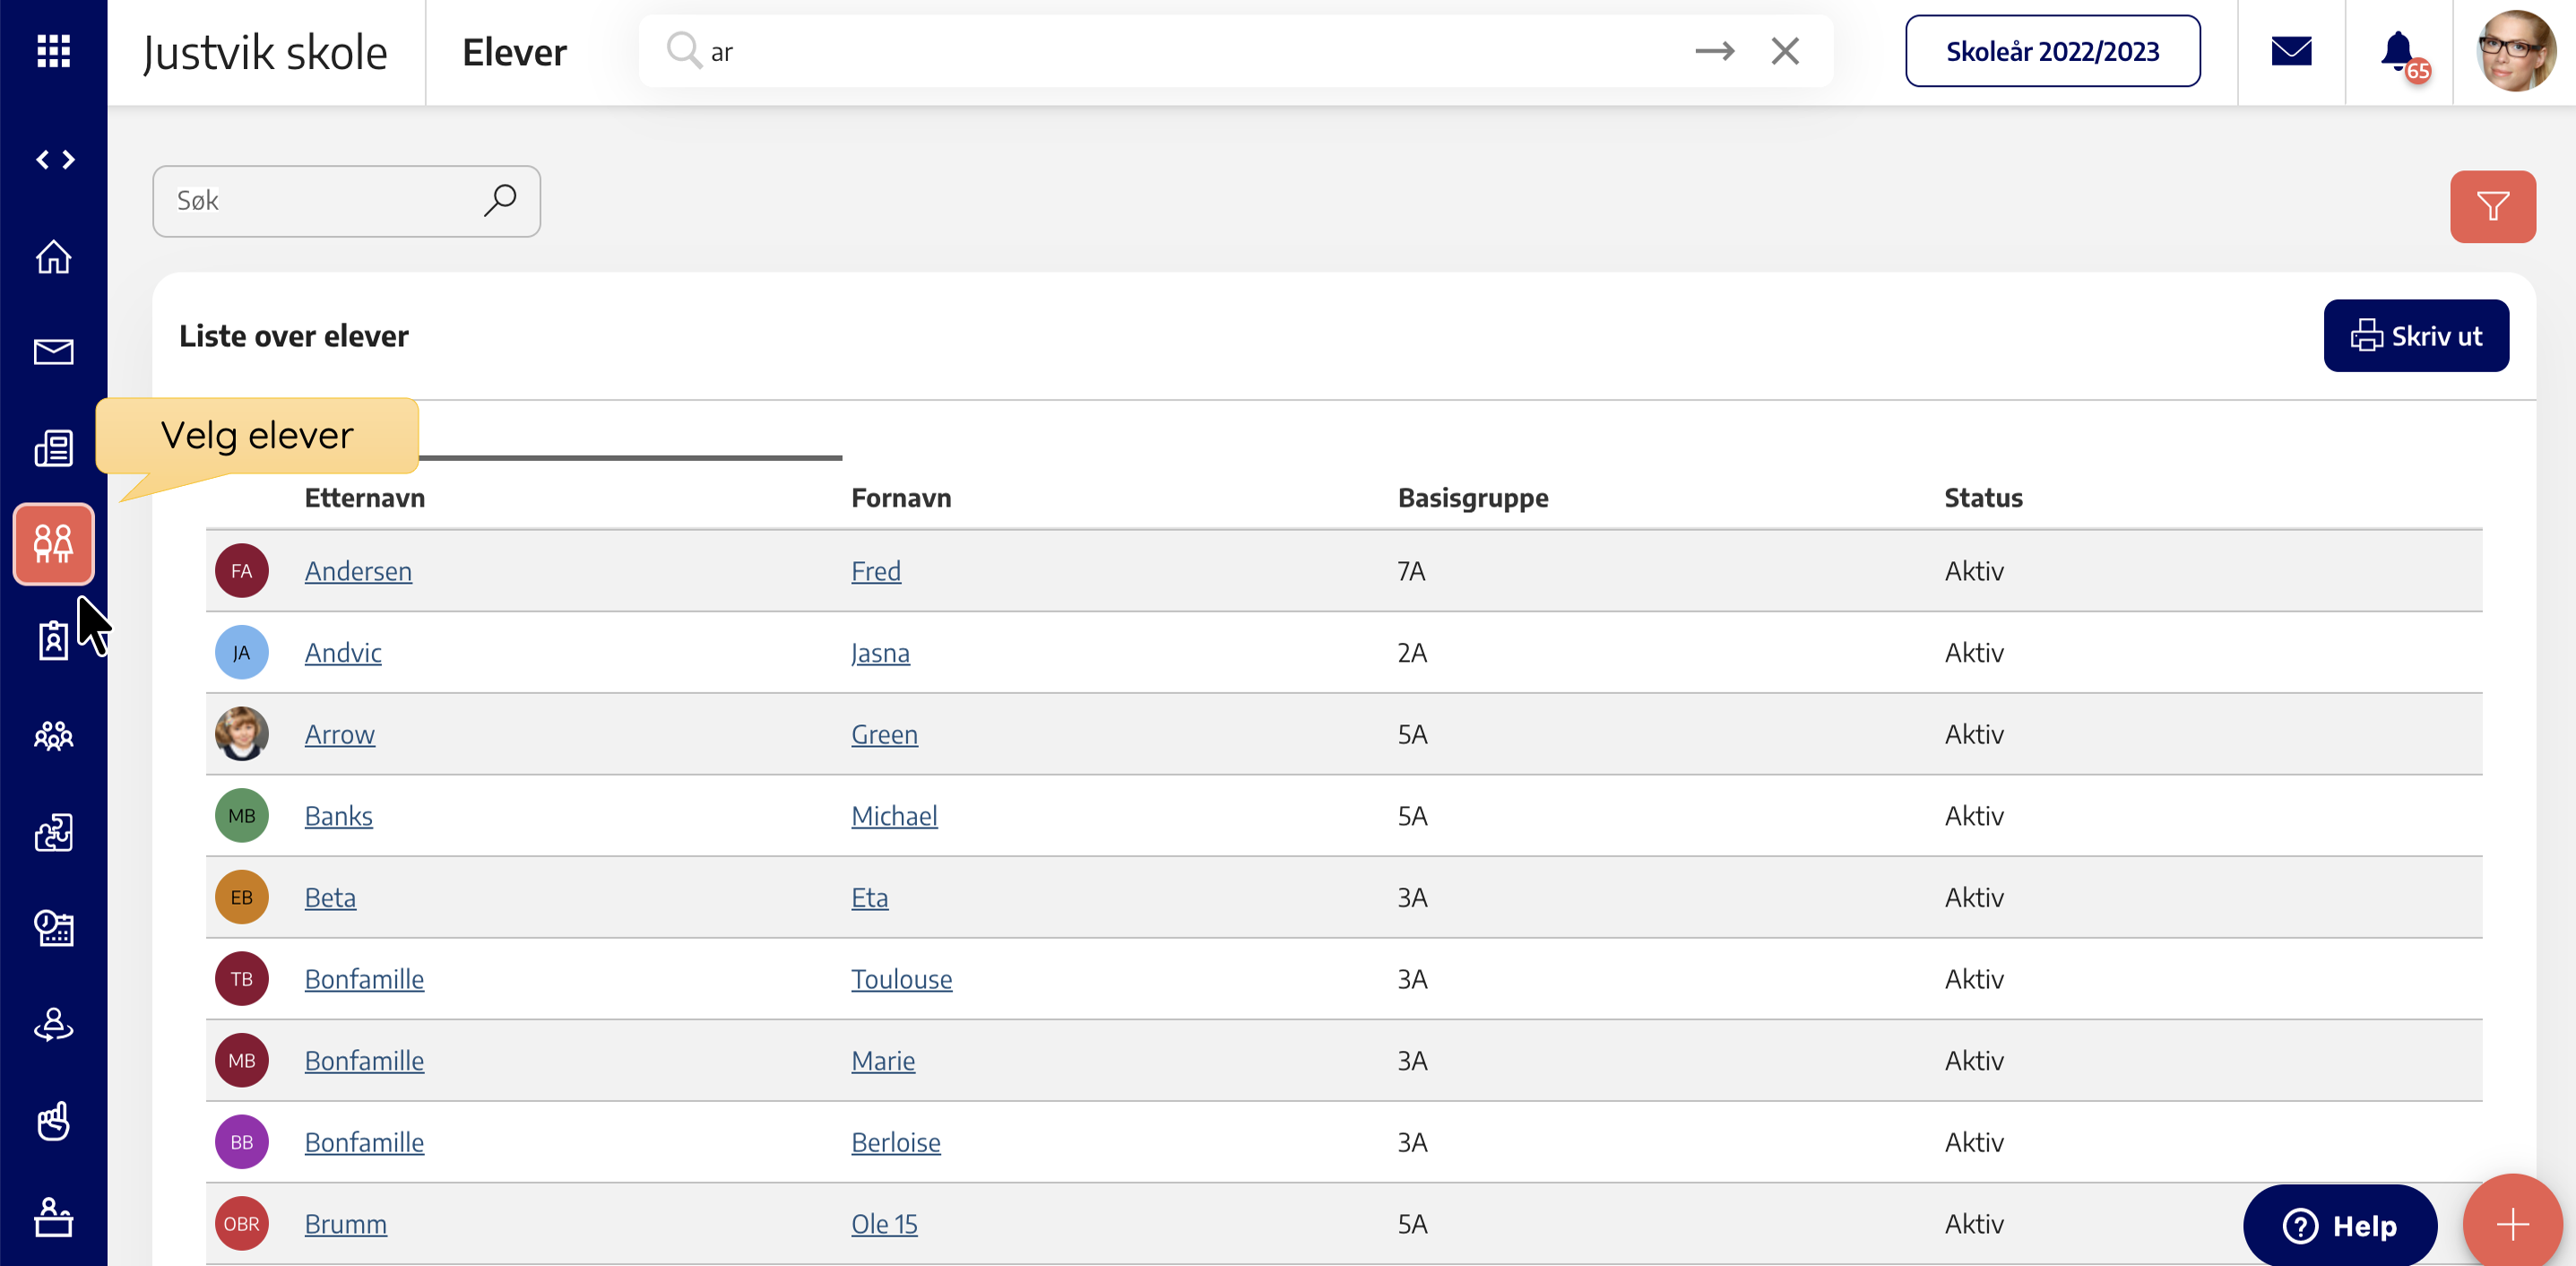This screenshot has width=2576, height=1266.
Task: Open the puzzle pieces sidebar icon
Action: [53, 832]
